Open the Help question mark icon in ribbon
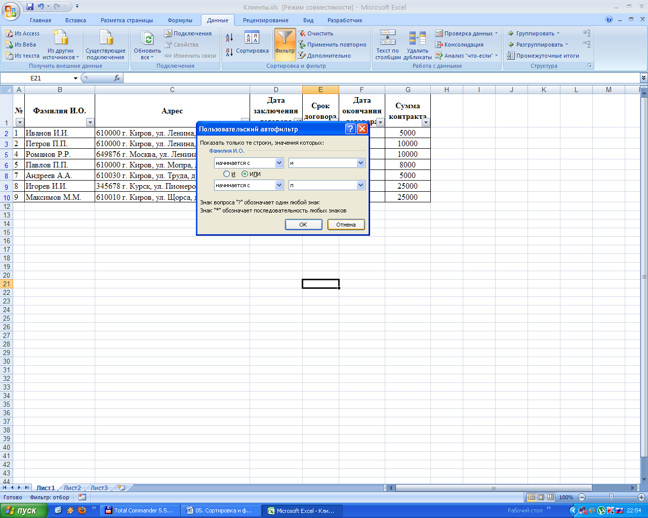Viewport: 648px width, 518px height. 609,20
